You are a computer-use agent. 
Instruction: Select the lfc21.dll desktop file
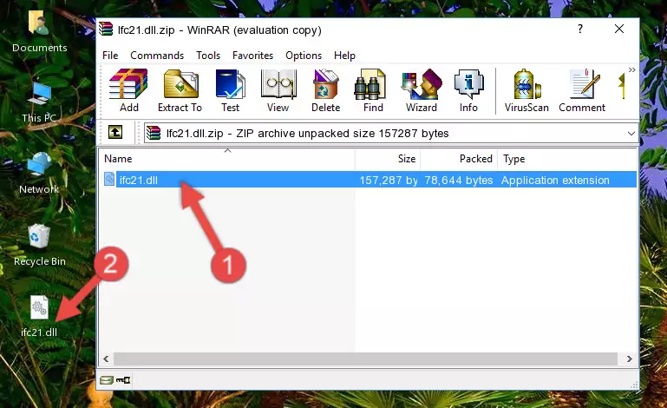click(39, 317)
